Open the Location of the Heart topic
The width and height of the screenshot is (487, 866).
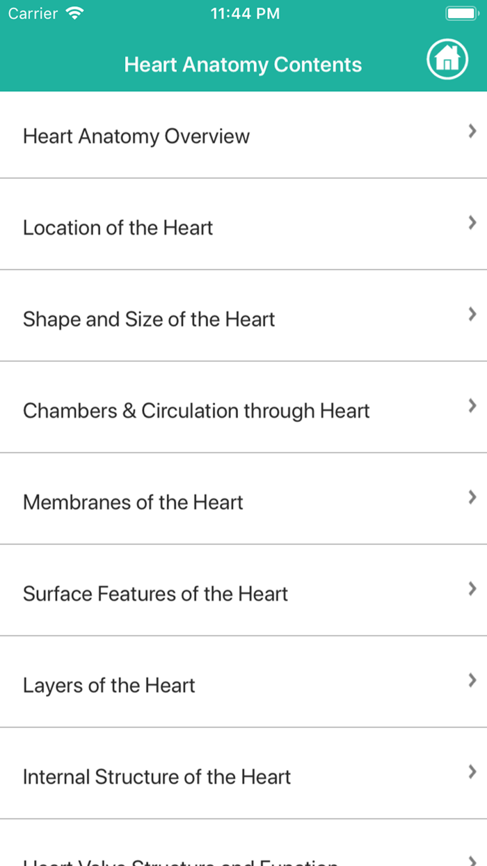(118, 228)
